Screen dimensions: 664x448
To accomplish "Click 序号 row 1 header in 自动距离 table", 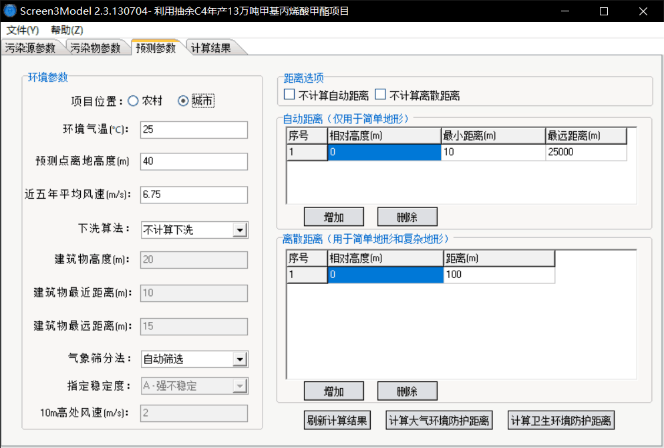I will (x=307, y=152).
